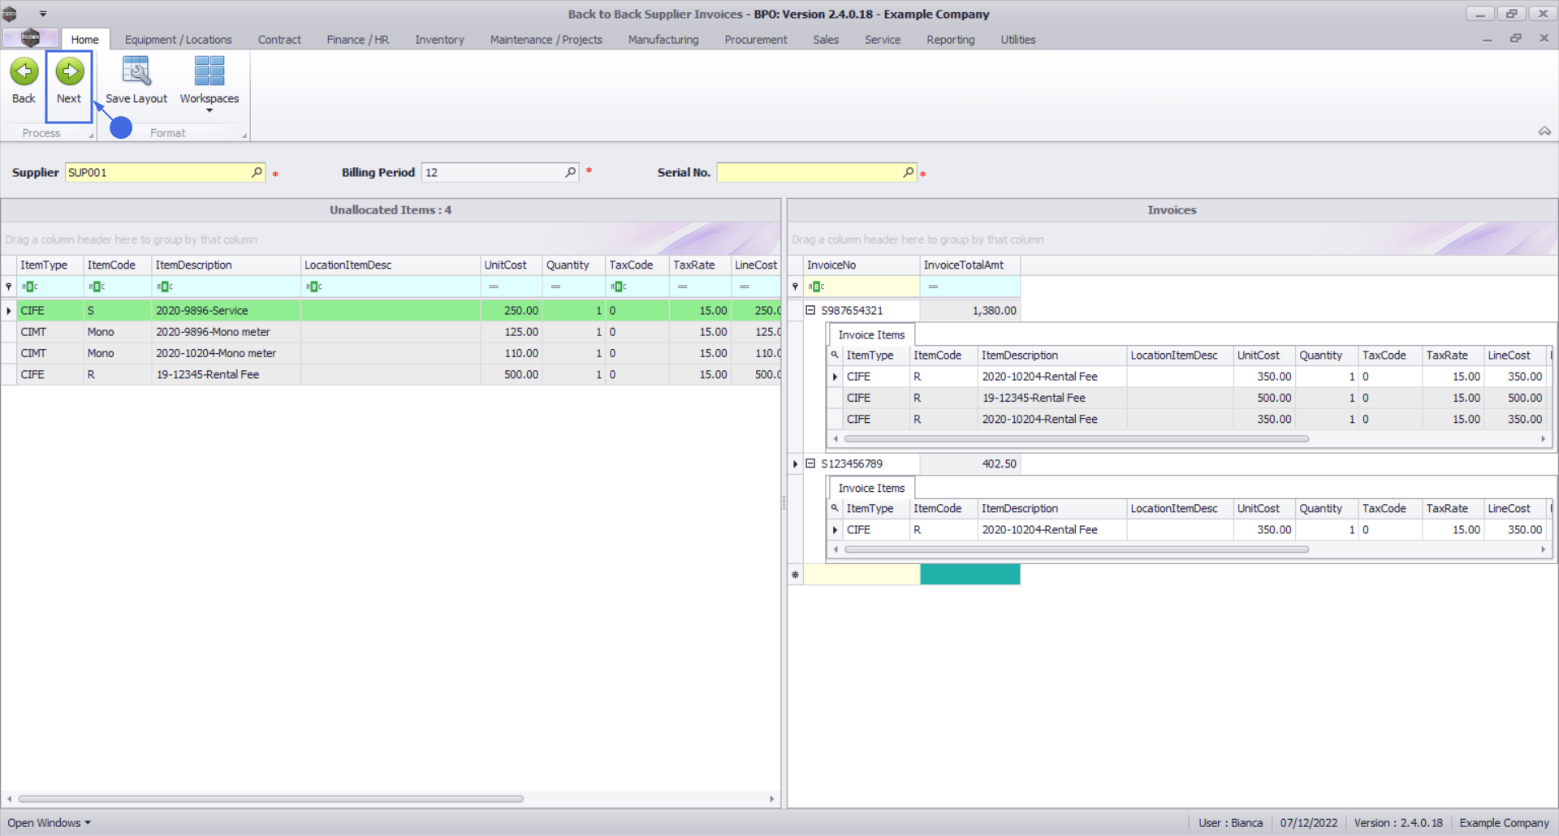Click the Billing Period search magnifier

tap(570, 172)
